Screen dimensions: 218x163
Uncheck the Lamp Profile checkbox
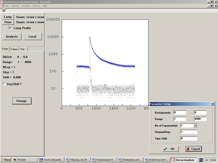click(x=10, y=28)
